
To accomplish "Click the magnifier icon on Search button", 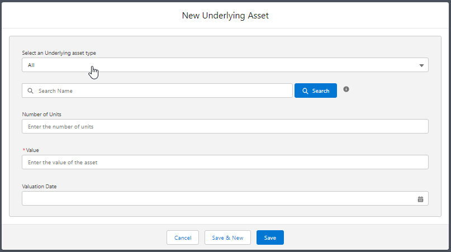I will (305, 91).
